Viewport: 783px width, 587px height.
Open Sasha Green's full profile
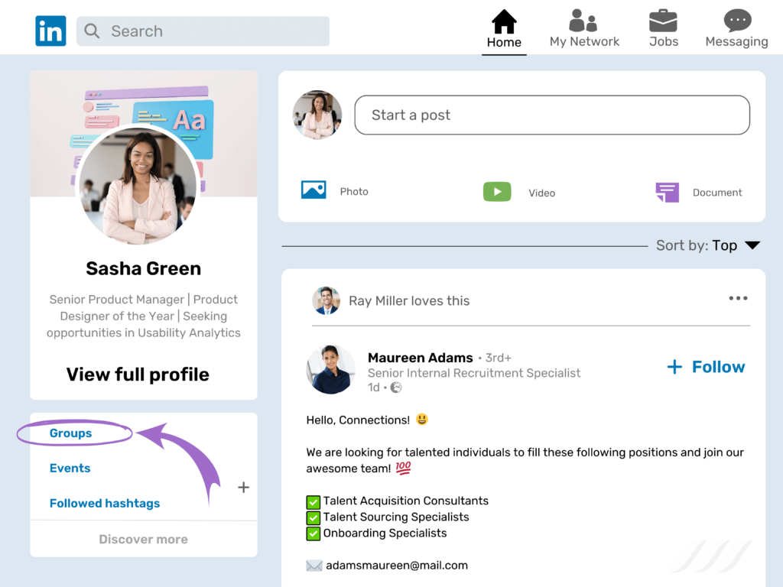pos(138,375)
